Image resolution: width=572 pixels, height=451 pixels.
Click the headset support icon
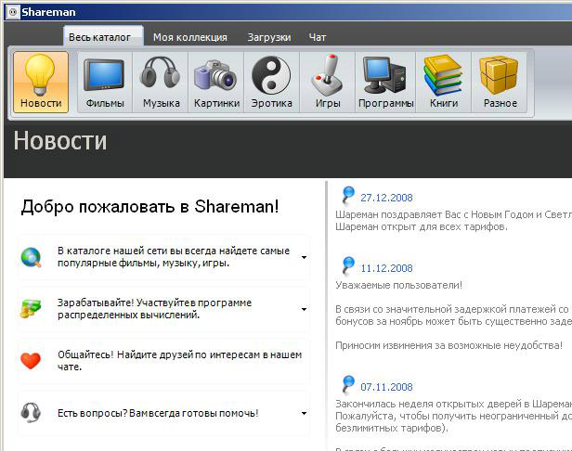[31, 413]
